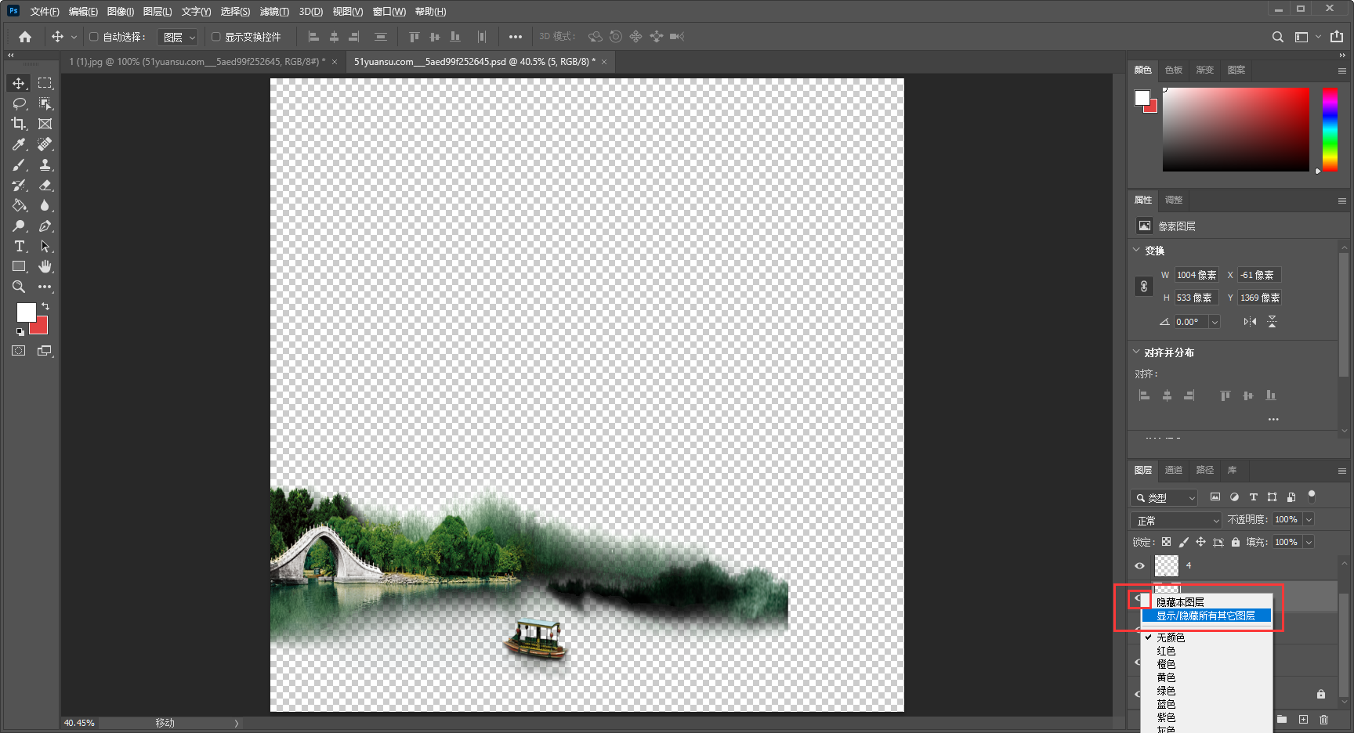Lock layer position icon
The height and width of the screenshot is (733, 1354).
[1200, 542]
